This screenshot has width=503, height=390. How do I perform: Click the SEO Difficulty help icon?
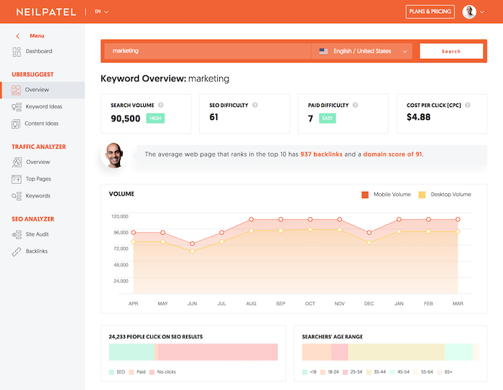coord(255,105)
